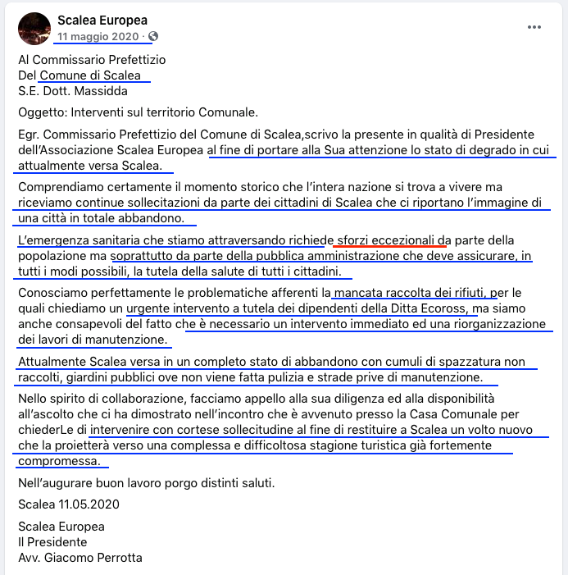Click the paragraph starting 'Nello spirito di collaborazione'
Image resolution: width=568 pixels, height=575 pixels.
(x=275, y=430)
